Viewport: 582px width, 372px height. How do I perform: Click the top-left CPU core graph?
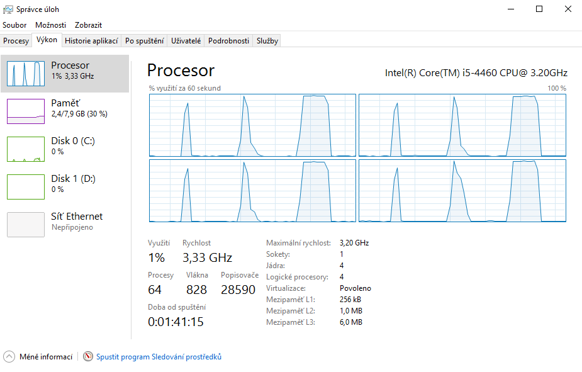click(252, 125)
